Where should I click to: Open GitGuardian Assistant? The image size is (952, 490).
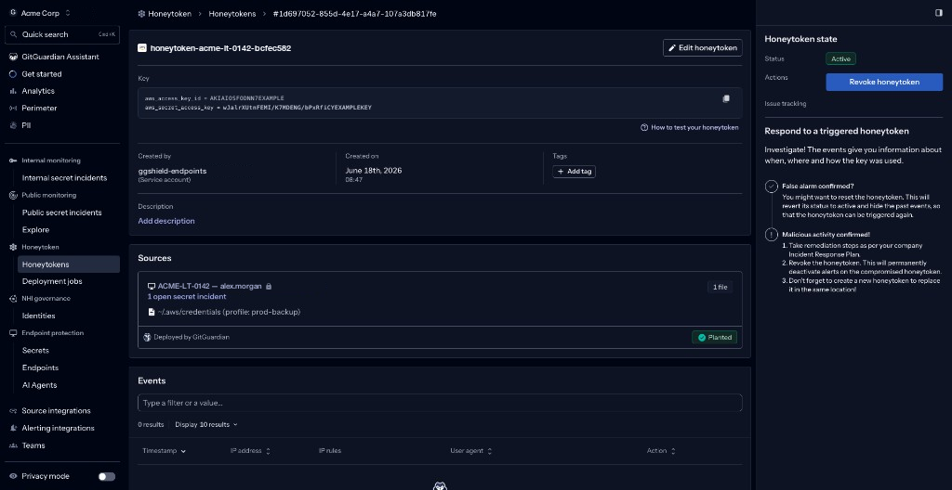[x=60, y=57]
